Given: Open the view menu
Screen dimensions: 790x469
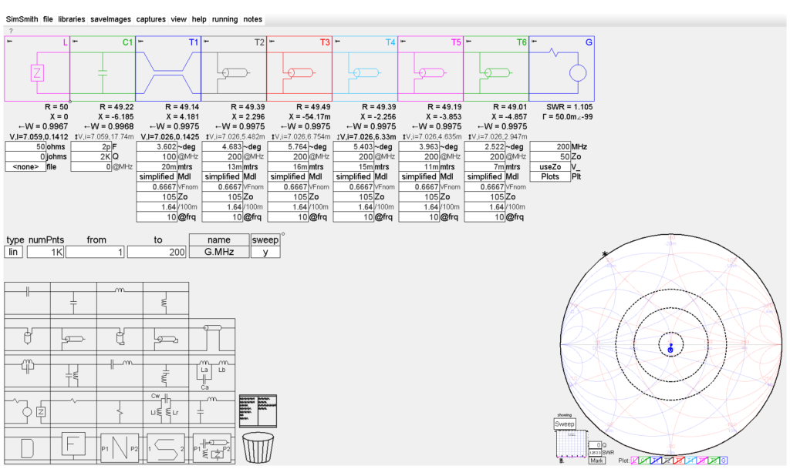Looking at the screenshot, I should (178, 19).
